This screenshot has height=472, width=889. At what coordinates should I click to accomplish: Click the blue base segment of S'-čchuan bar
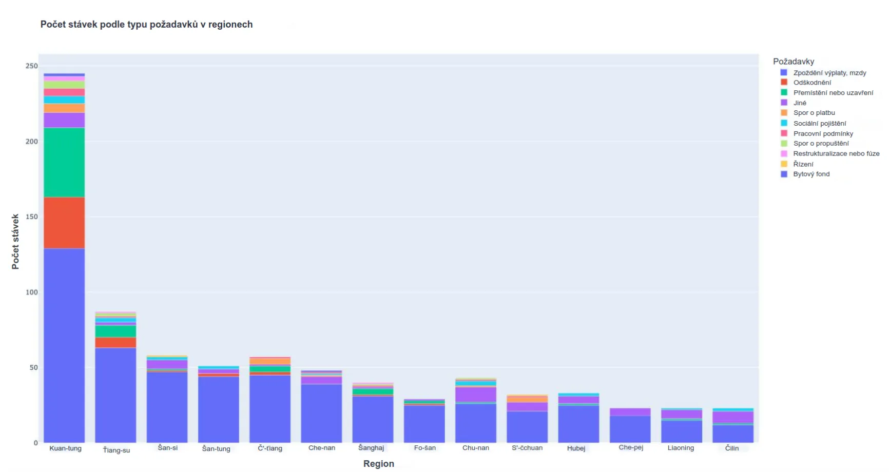pos(527,427)
